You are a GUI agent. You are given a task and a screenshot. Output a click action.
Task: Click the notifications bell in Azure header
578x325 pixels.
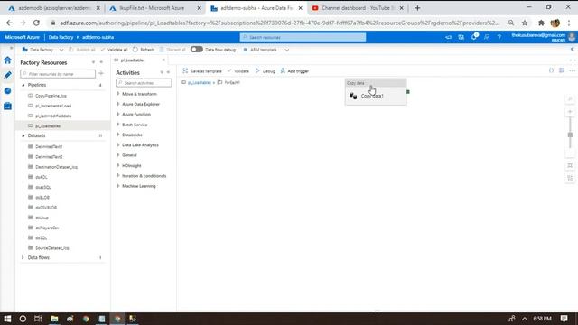[474, 37]
